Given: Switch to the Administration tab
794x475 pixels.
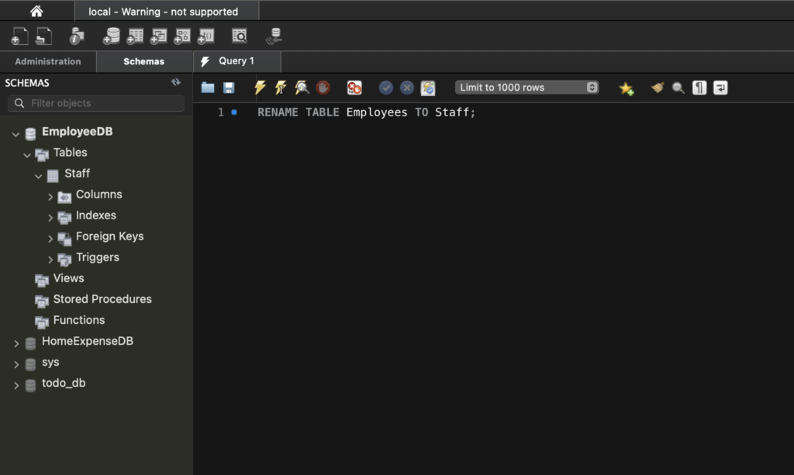Looking at the screenshot, I should [x=48, y=62].
